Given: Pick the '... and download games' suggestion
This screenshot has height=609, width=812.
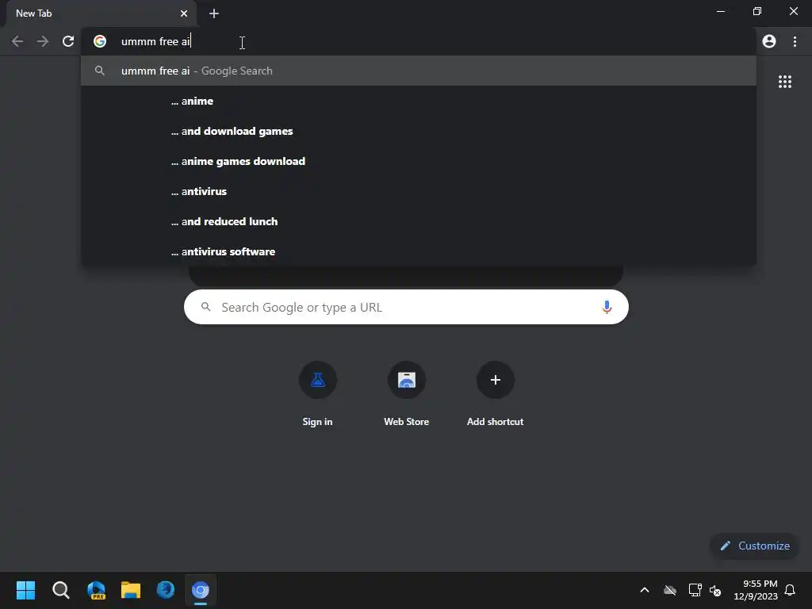Looking at the screenshot, I should [419, 131].
